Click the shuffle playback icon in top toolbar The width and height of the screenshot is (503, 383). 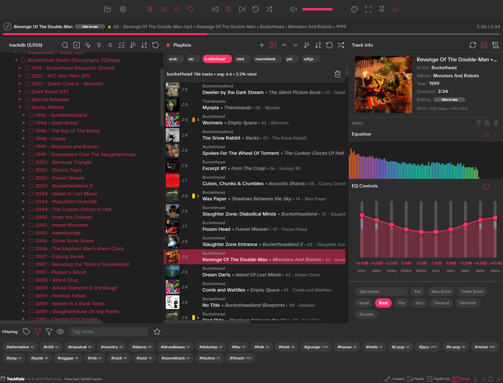tap(269, 9)
